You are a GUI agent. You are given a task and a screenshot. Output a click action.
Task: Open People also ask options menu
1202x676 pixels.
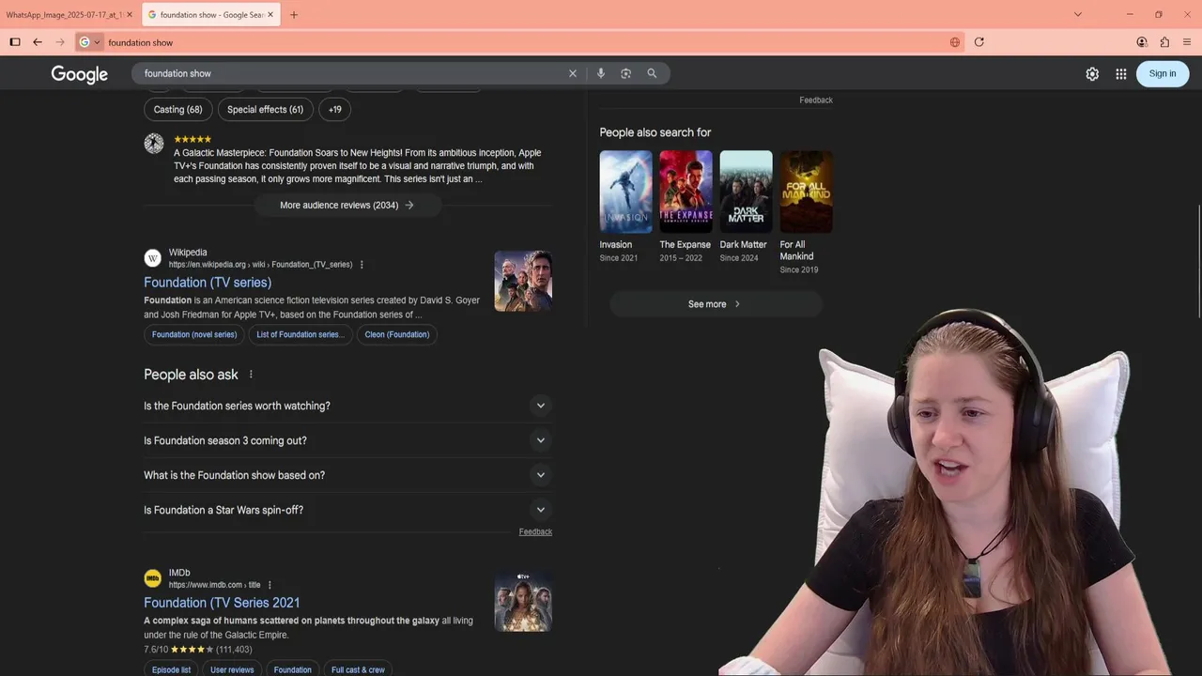pos(251,375)
